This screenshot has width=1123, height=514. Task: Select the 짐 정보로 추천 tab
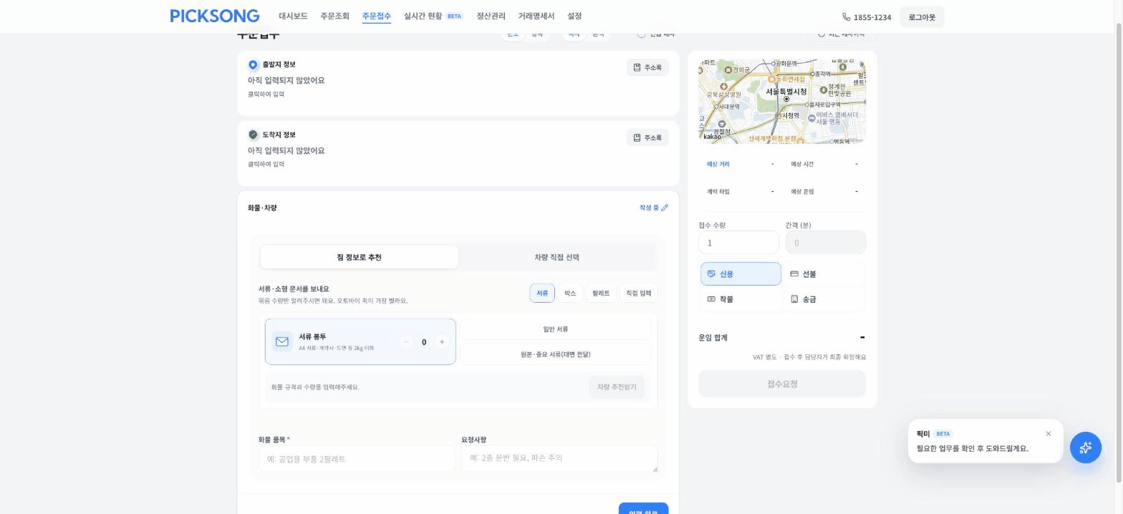point(359,257)
